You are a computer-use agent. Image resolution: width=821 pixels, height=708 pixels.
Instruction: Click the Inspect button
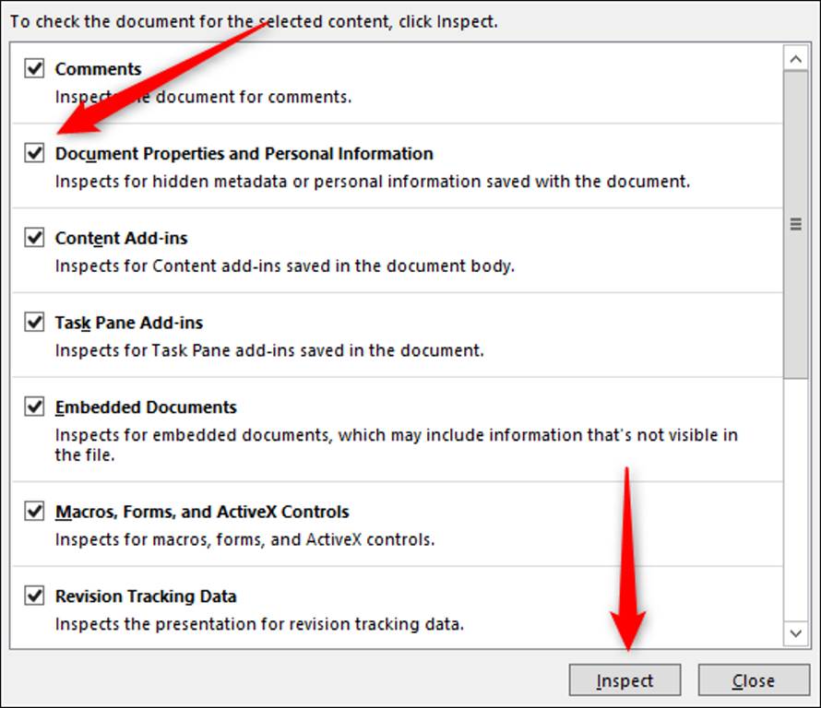(625, 679)
